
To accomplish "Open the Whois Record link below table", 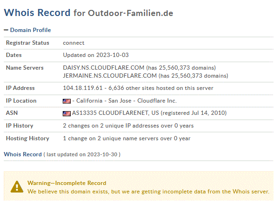I will pos(23,154).
